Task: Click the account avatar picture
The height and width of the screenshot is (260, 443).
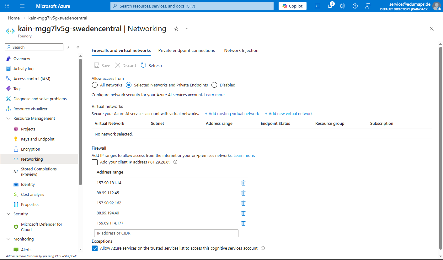Action: 436,6
